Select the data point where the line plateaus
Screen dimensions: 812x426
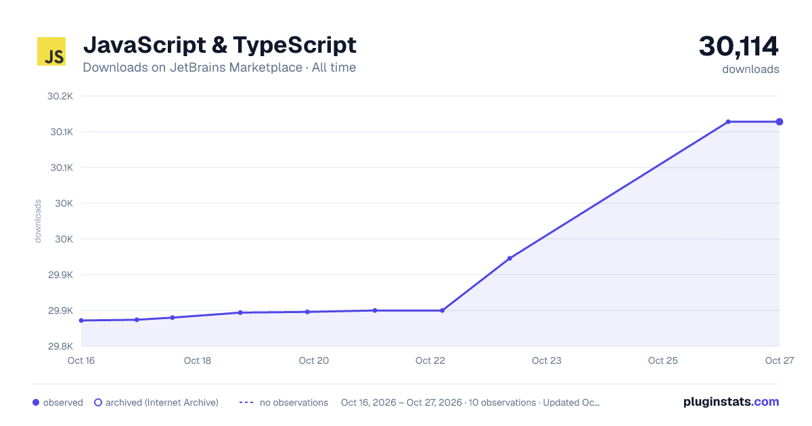coord(728,122)
